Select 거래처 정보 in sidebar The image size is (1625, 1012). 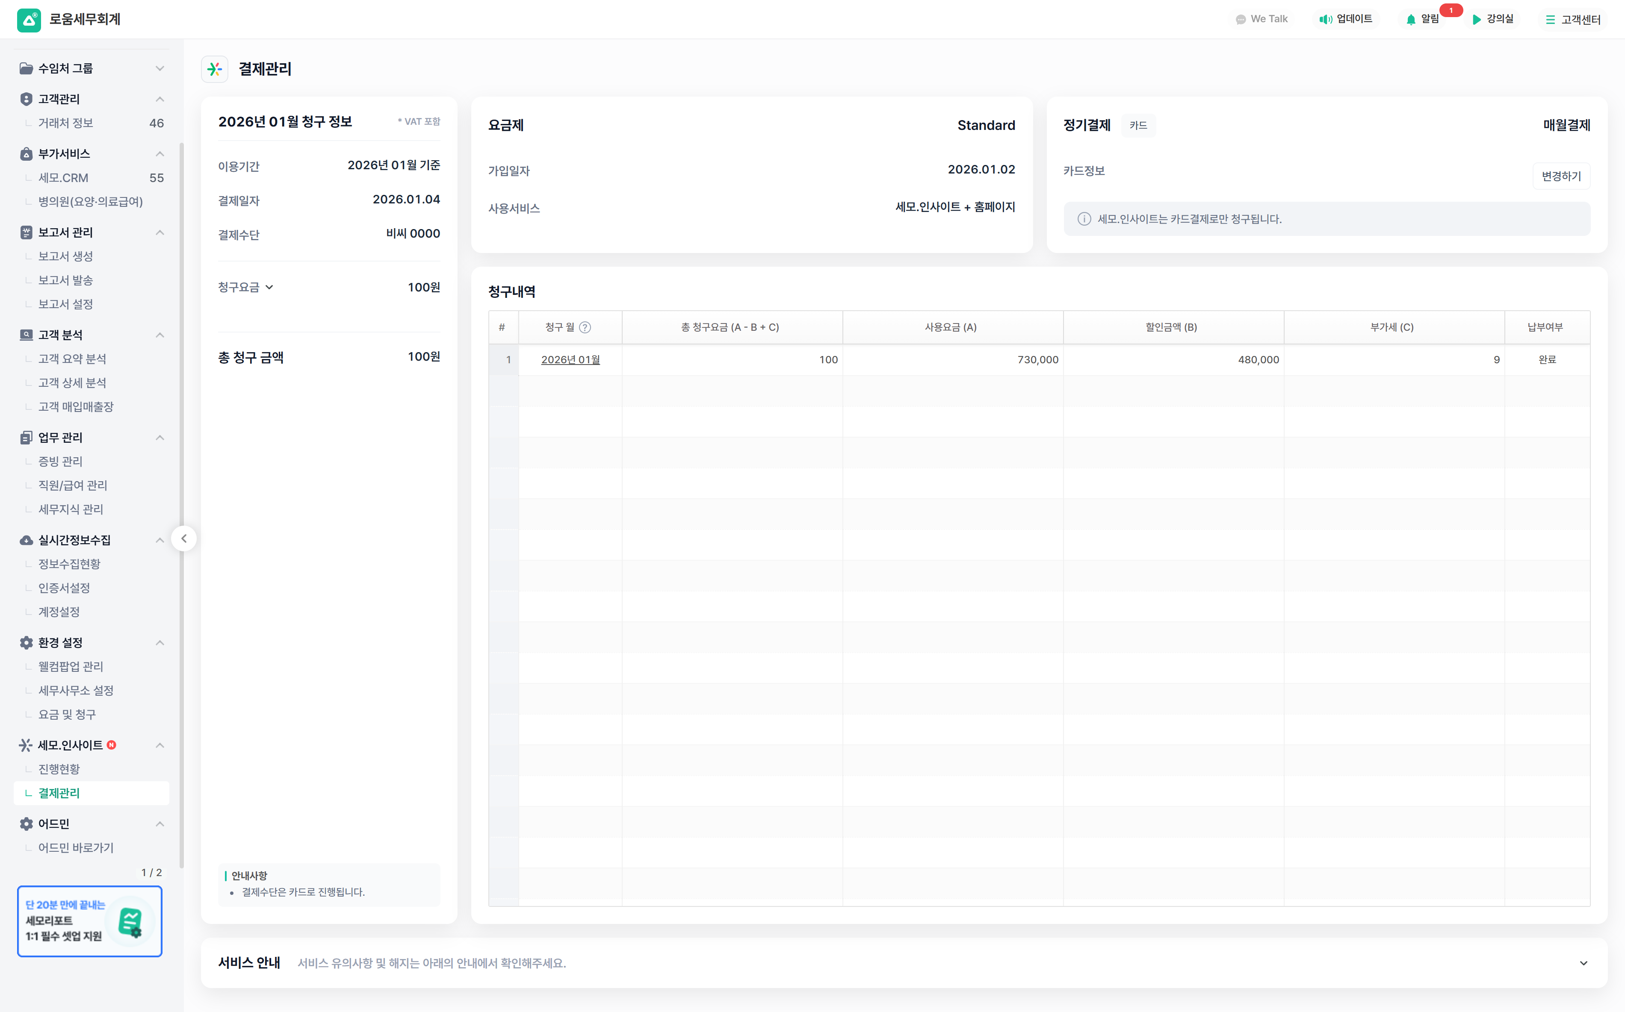coord(65,123)
